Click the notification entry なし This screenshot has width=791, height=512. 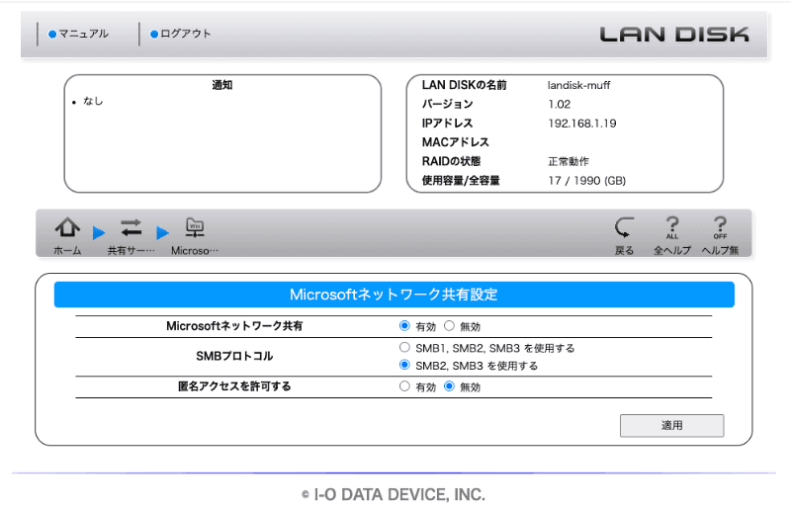click(93, 102)
